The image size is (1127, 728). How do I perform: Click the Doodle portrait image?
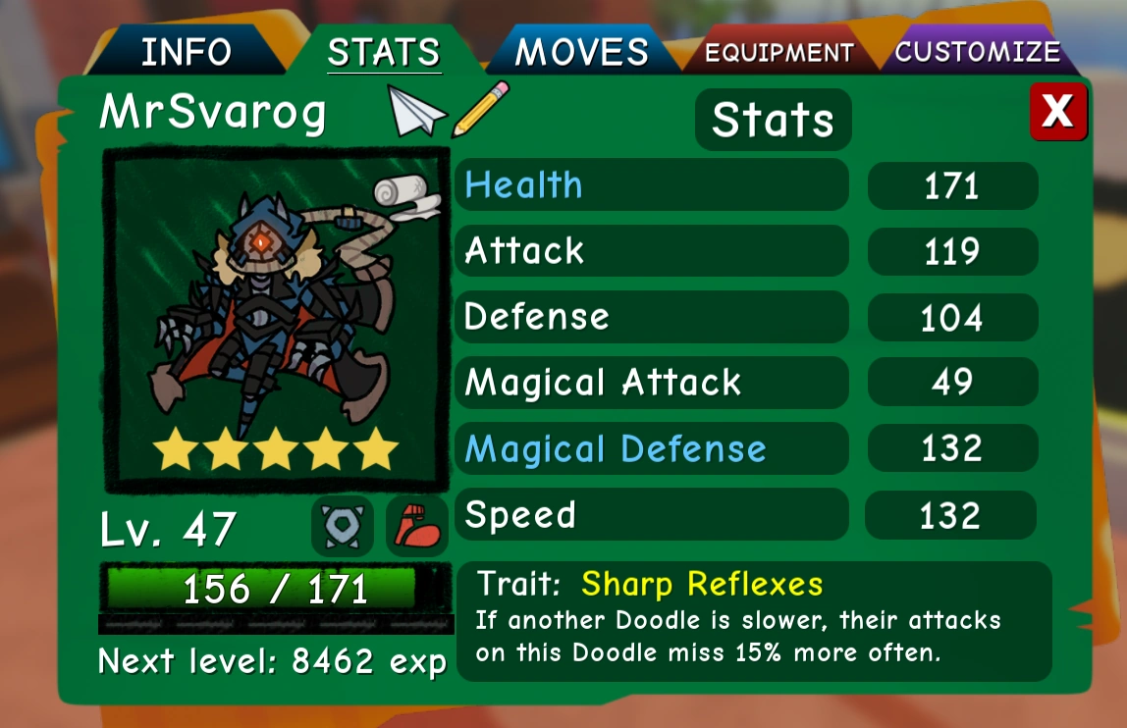pos(276,320)
